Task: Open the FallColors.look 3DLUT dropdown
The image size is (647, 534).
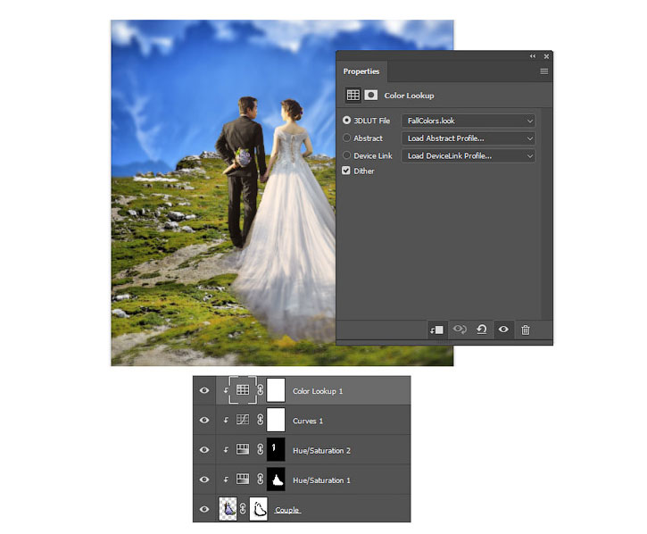Action: click(469, 121)
